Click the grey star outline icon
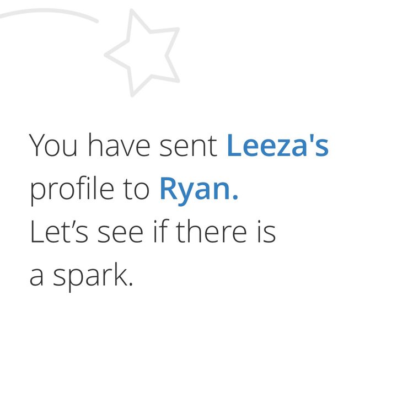Viewport: 397px width, 397px height. [142, 53]
